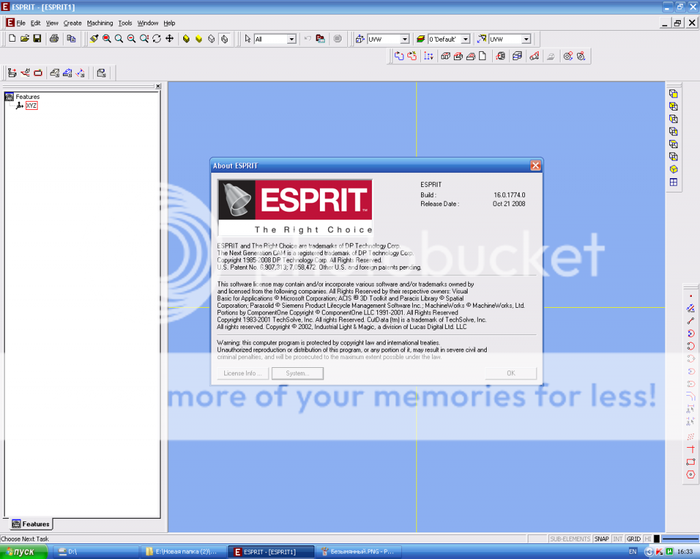The image size is (700, 559).
Task: Click the Save floppy disk icon
Action: tap(37, 39)
